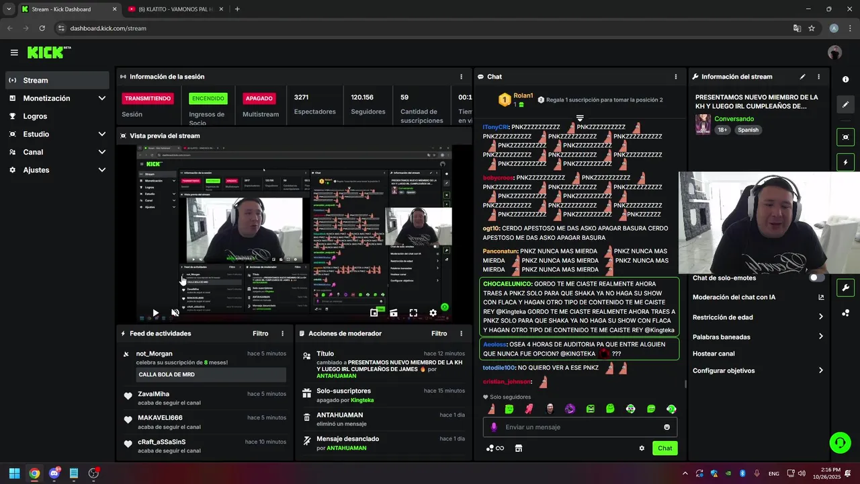
Task: Unmute the stream preview audio
Action: [175, 313]
